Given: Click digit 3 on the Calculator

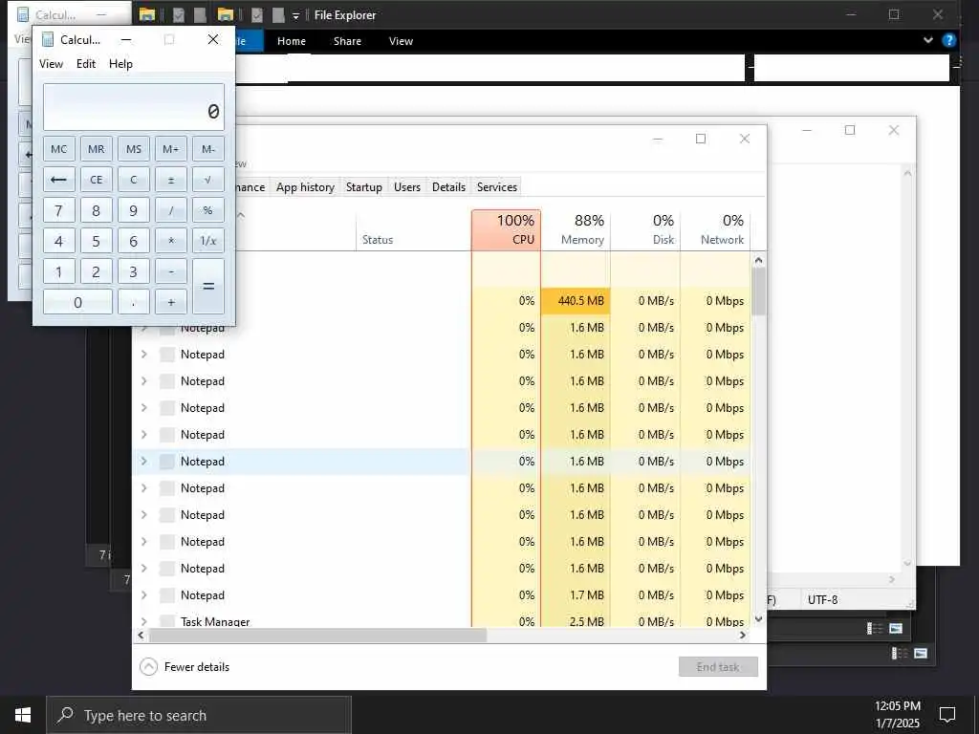Looking at the screenshot, I should [134, 271].
